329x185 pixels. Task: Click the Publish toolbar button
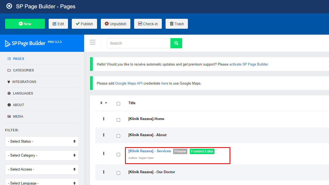pyautogui.click(x=84, y=24)
